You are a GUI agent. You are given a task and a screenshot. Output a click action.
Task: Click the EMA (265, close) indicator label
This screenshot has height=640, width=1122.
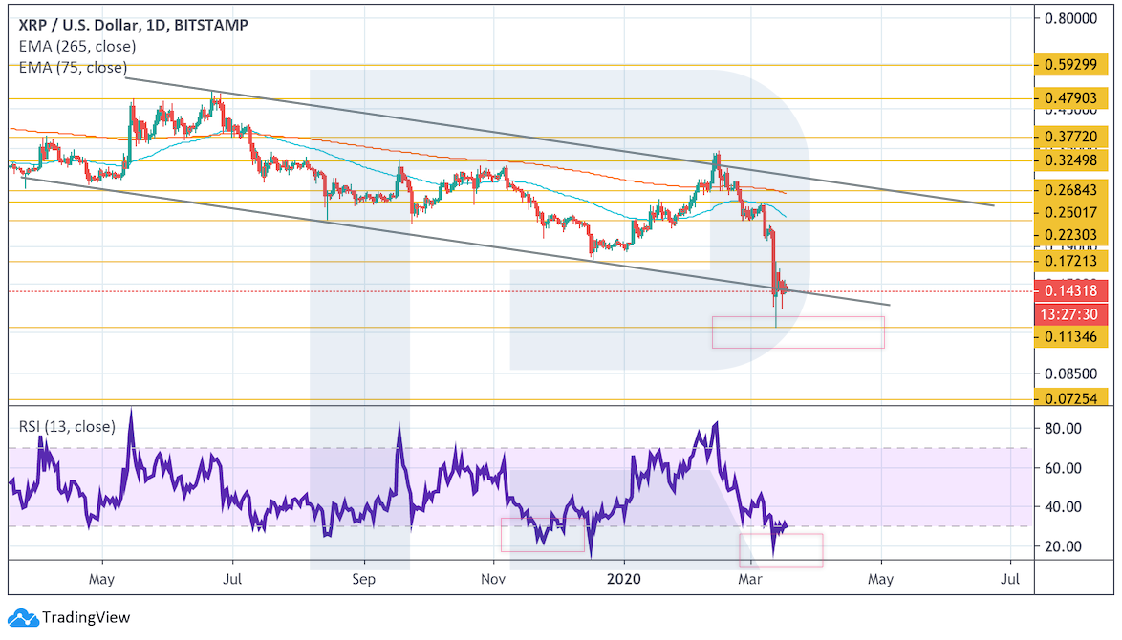pyautogui.click(x=76, y=46)
